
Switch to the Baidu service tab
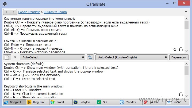177,102
